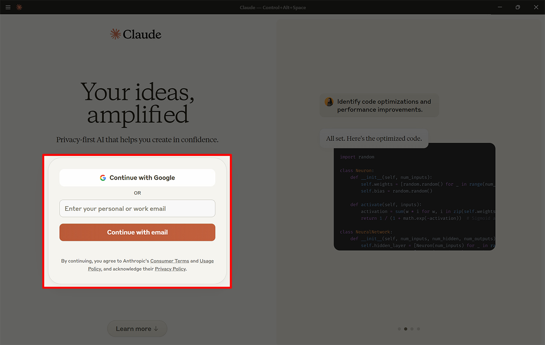
Task: Click the 'Privacy-first AI' tagline text
Action: 137,140
